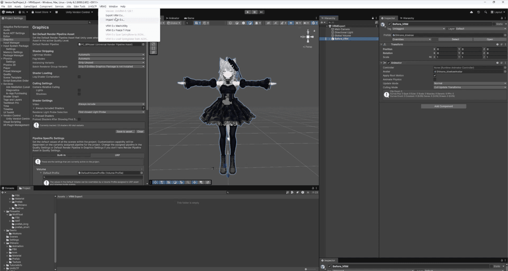Click the Pause button in the toolbar
The width and height of the screenshot is (508, 271).
click(x=254, y=12)
